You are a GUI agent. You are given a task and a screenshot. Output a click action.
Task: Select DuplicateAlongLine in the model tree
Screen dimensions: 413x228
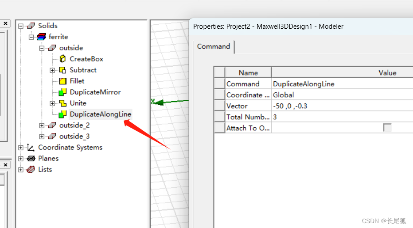tap(100, 114)
